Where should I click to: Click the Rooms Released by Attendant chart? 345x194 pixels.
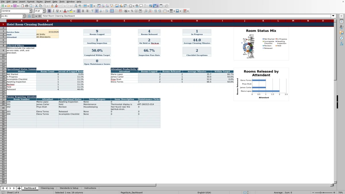[261, 84]
